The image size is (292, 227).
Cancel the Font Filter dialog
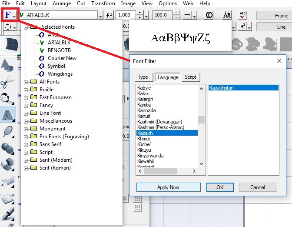[258, 187]
